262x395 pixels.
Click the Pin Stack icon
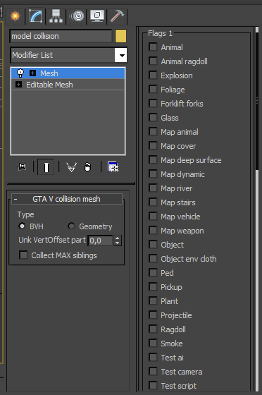20,166
